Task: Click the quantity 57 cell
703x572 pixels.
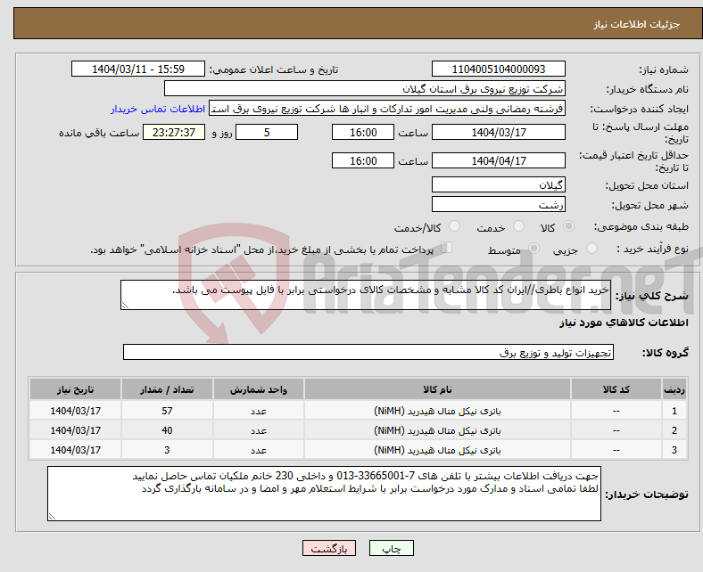Action: point(167,411)
